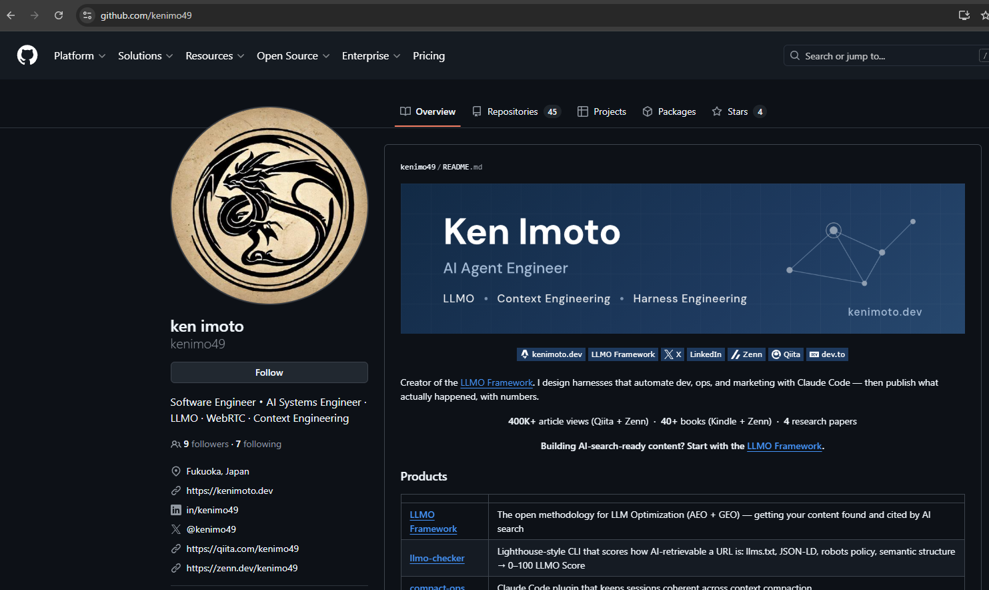Click the kenimo49 username text

pos(197,344)
